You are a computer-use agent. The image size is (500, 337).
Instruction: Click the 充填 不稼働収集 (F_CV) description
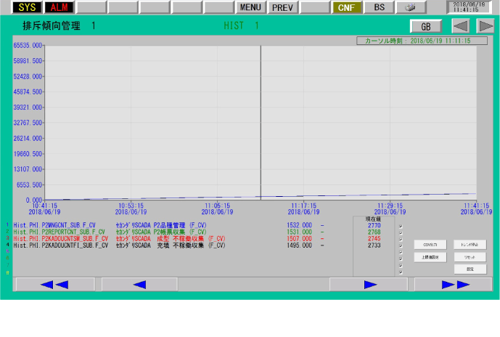pyautogui.click(x=191, y=245)
